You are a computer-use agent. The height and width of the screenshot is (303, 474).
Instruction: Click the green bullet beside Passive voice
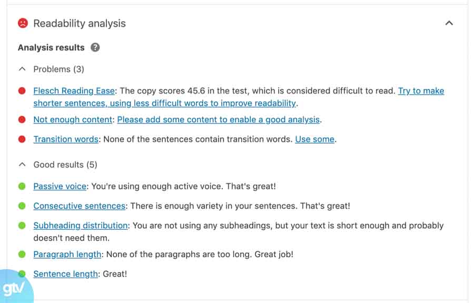(22, 186)
